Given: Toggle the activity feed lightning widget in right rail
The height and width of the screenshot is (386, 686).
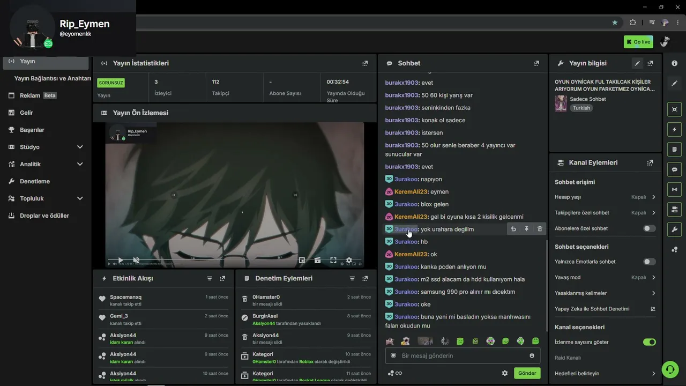Looking at the screenshot, I should pyautogui.click(x=674, y=129).
